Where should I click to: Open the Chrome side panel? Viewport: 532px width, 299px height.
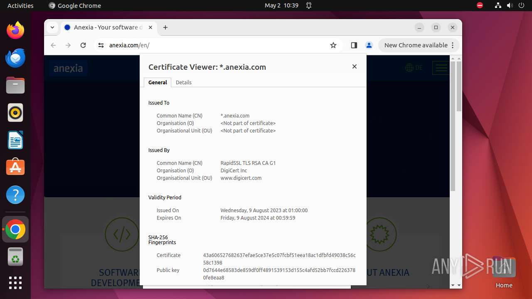coord(354,45)
